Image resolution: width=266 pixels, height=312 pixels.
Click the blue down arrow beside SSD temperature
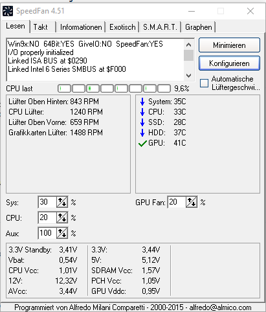(142, 122)
